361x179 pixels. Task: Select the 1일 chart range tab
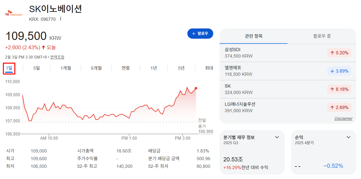pyautogui.click(x=9, y=68)
